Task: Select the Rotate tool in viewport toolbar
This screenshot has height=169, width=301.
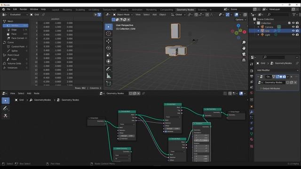Action: click(109, 48)
